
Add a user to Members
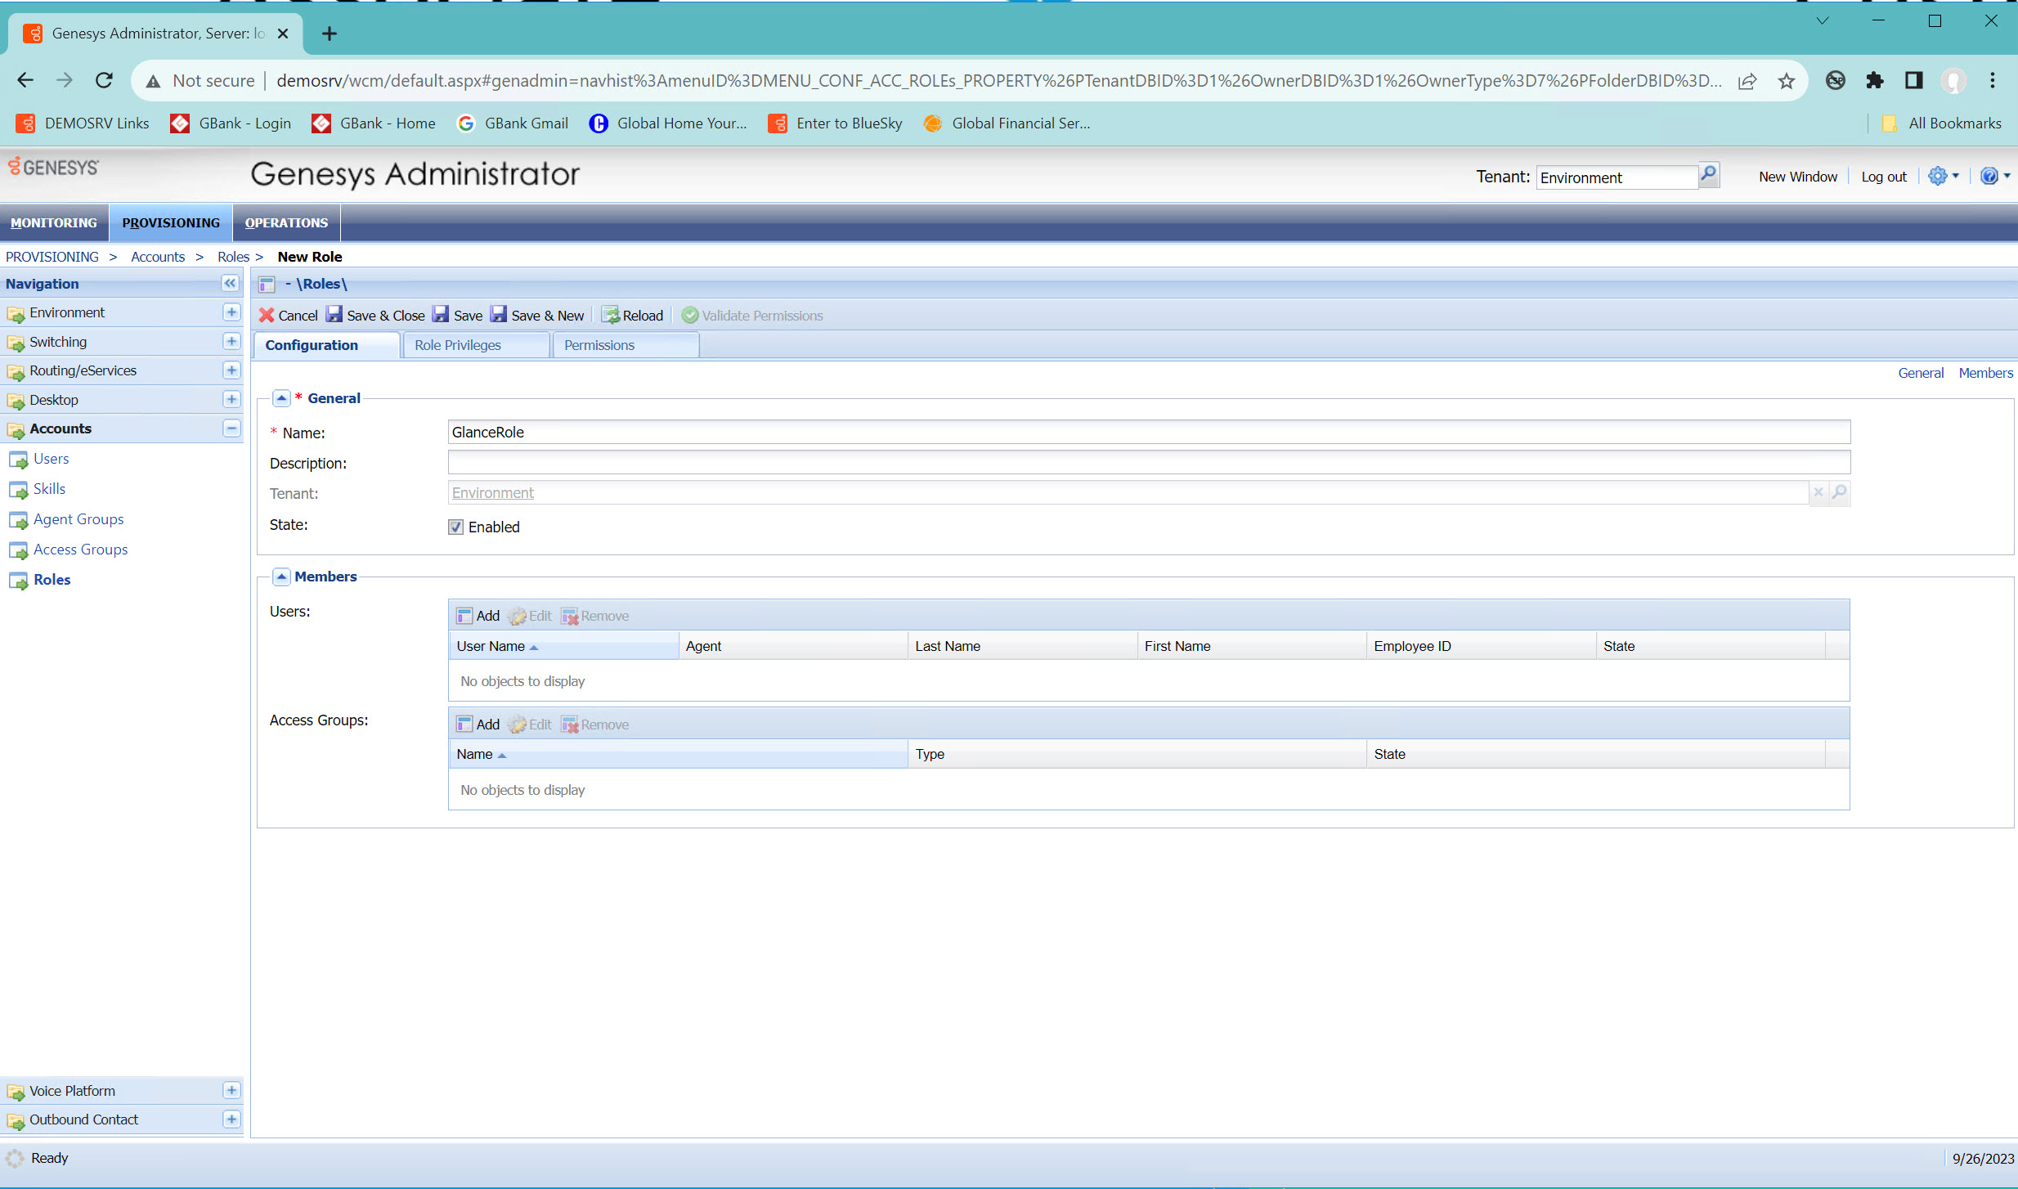[478, 616]
